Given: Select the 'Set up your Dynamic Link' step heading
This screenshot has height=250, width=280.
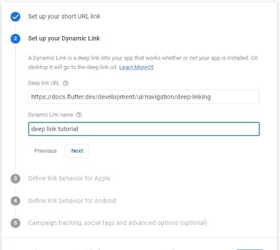Looking at the screenshot, I should tap(64, 38).
